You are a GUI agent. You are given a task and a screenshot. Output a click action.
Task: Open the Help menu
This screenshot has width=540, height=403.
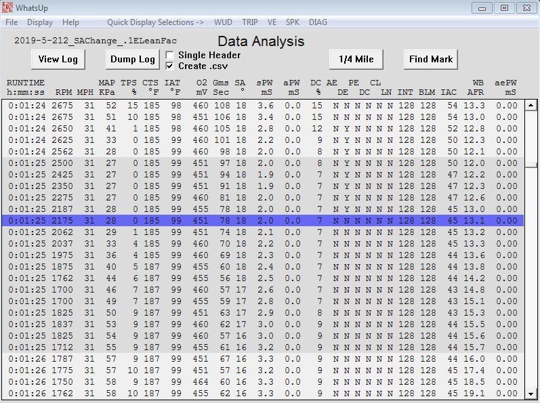pyautogui.click(x=70, y=22)
